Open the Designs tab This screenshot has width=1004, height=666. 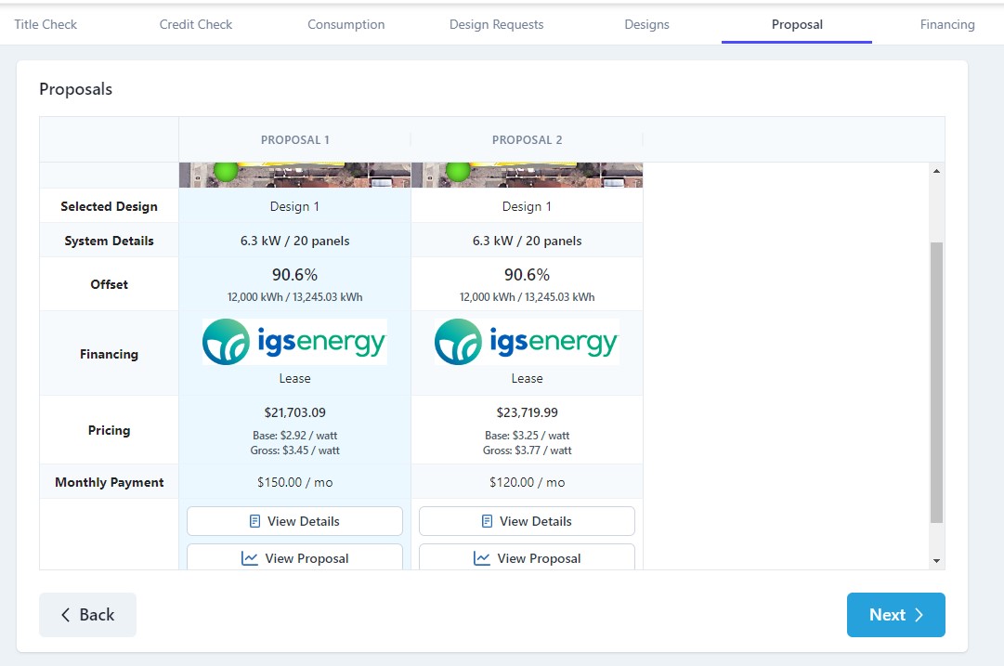point(646,24)
